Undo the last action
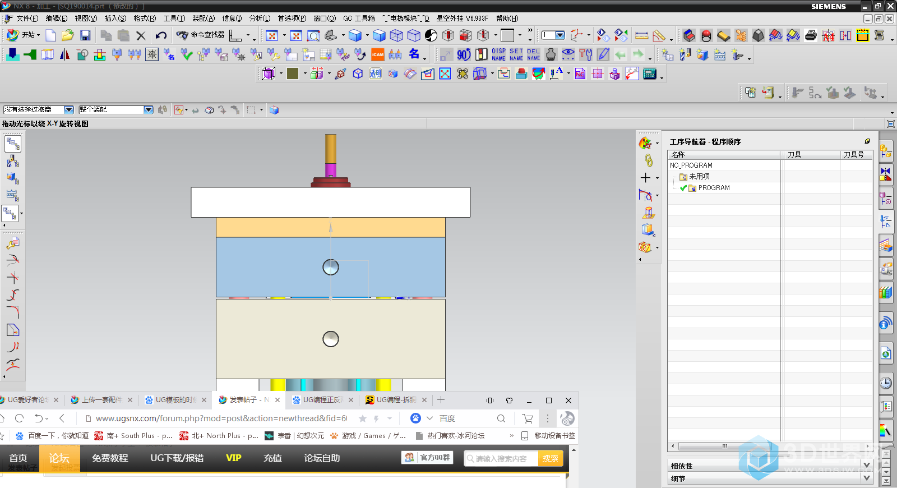The height and width of the screenshot is (488, 897). pos(161,35)
